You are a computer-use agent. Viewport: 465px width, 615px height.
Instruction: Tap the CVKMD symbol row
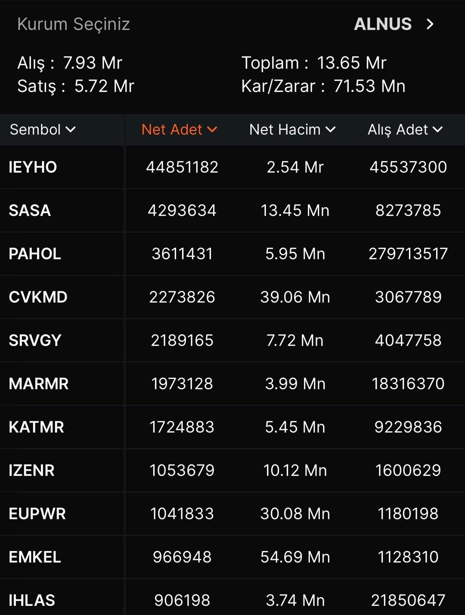[38, 297]
